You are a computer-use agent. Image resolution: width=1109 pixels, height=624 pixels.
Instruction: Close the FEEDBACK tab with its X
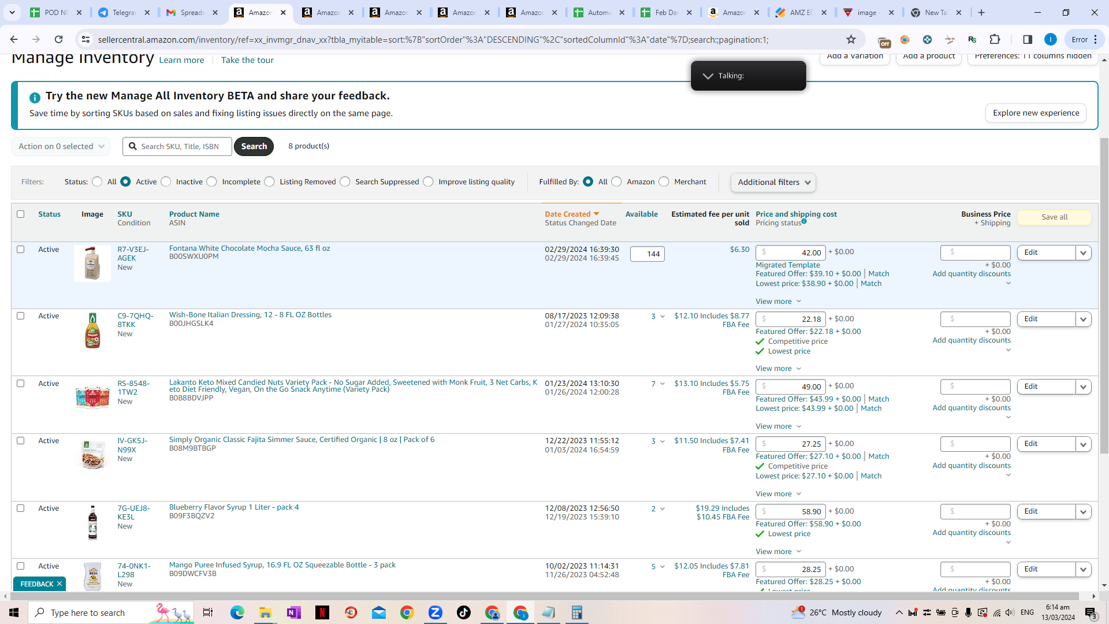coord(59,584)
